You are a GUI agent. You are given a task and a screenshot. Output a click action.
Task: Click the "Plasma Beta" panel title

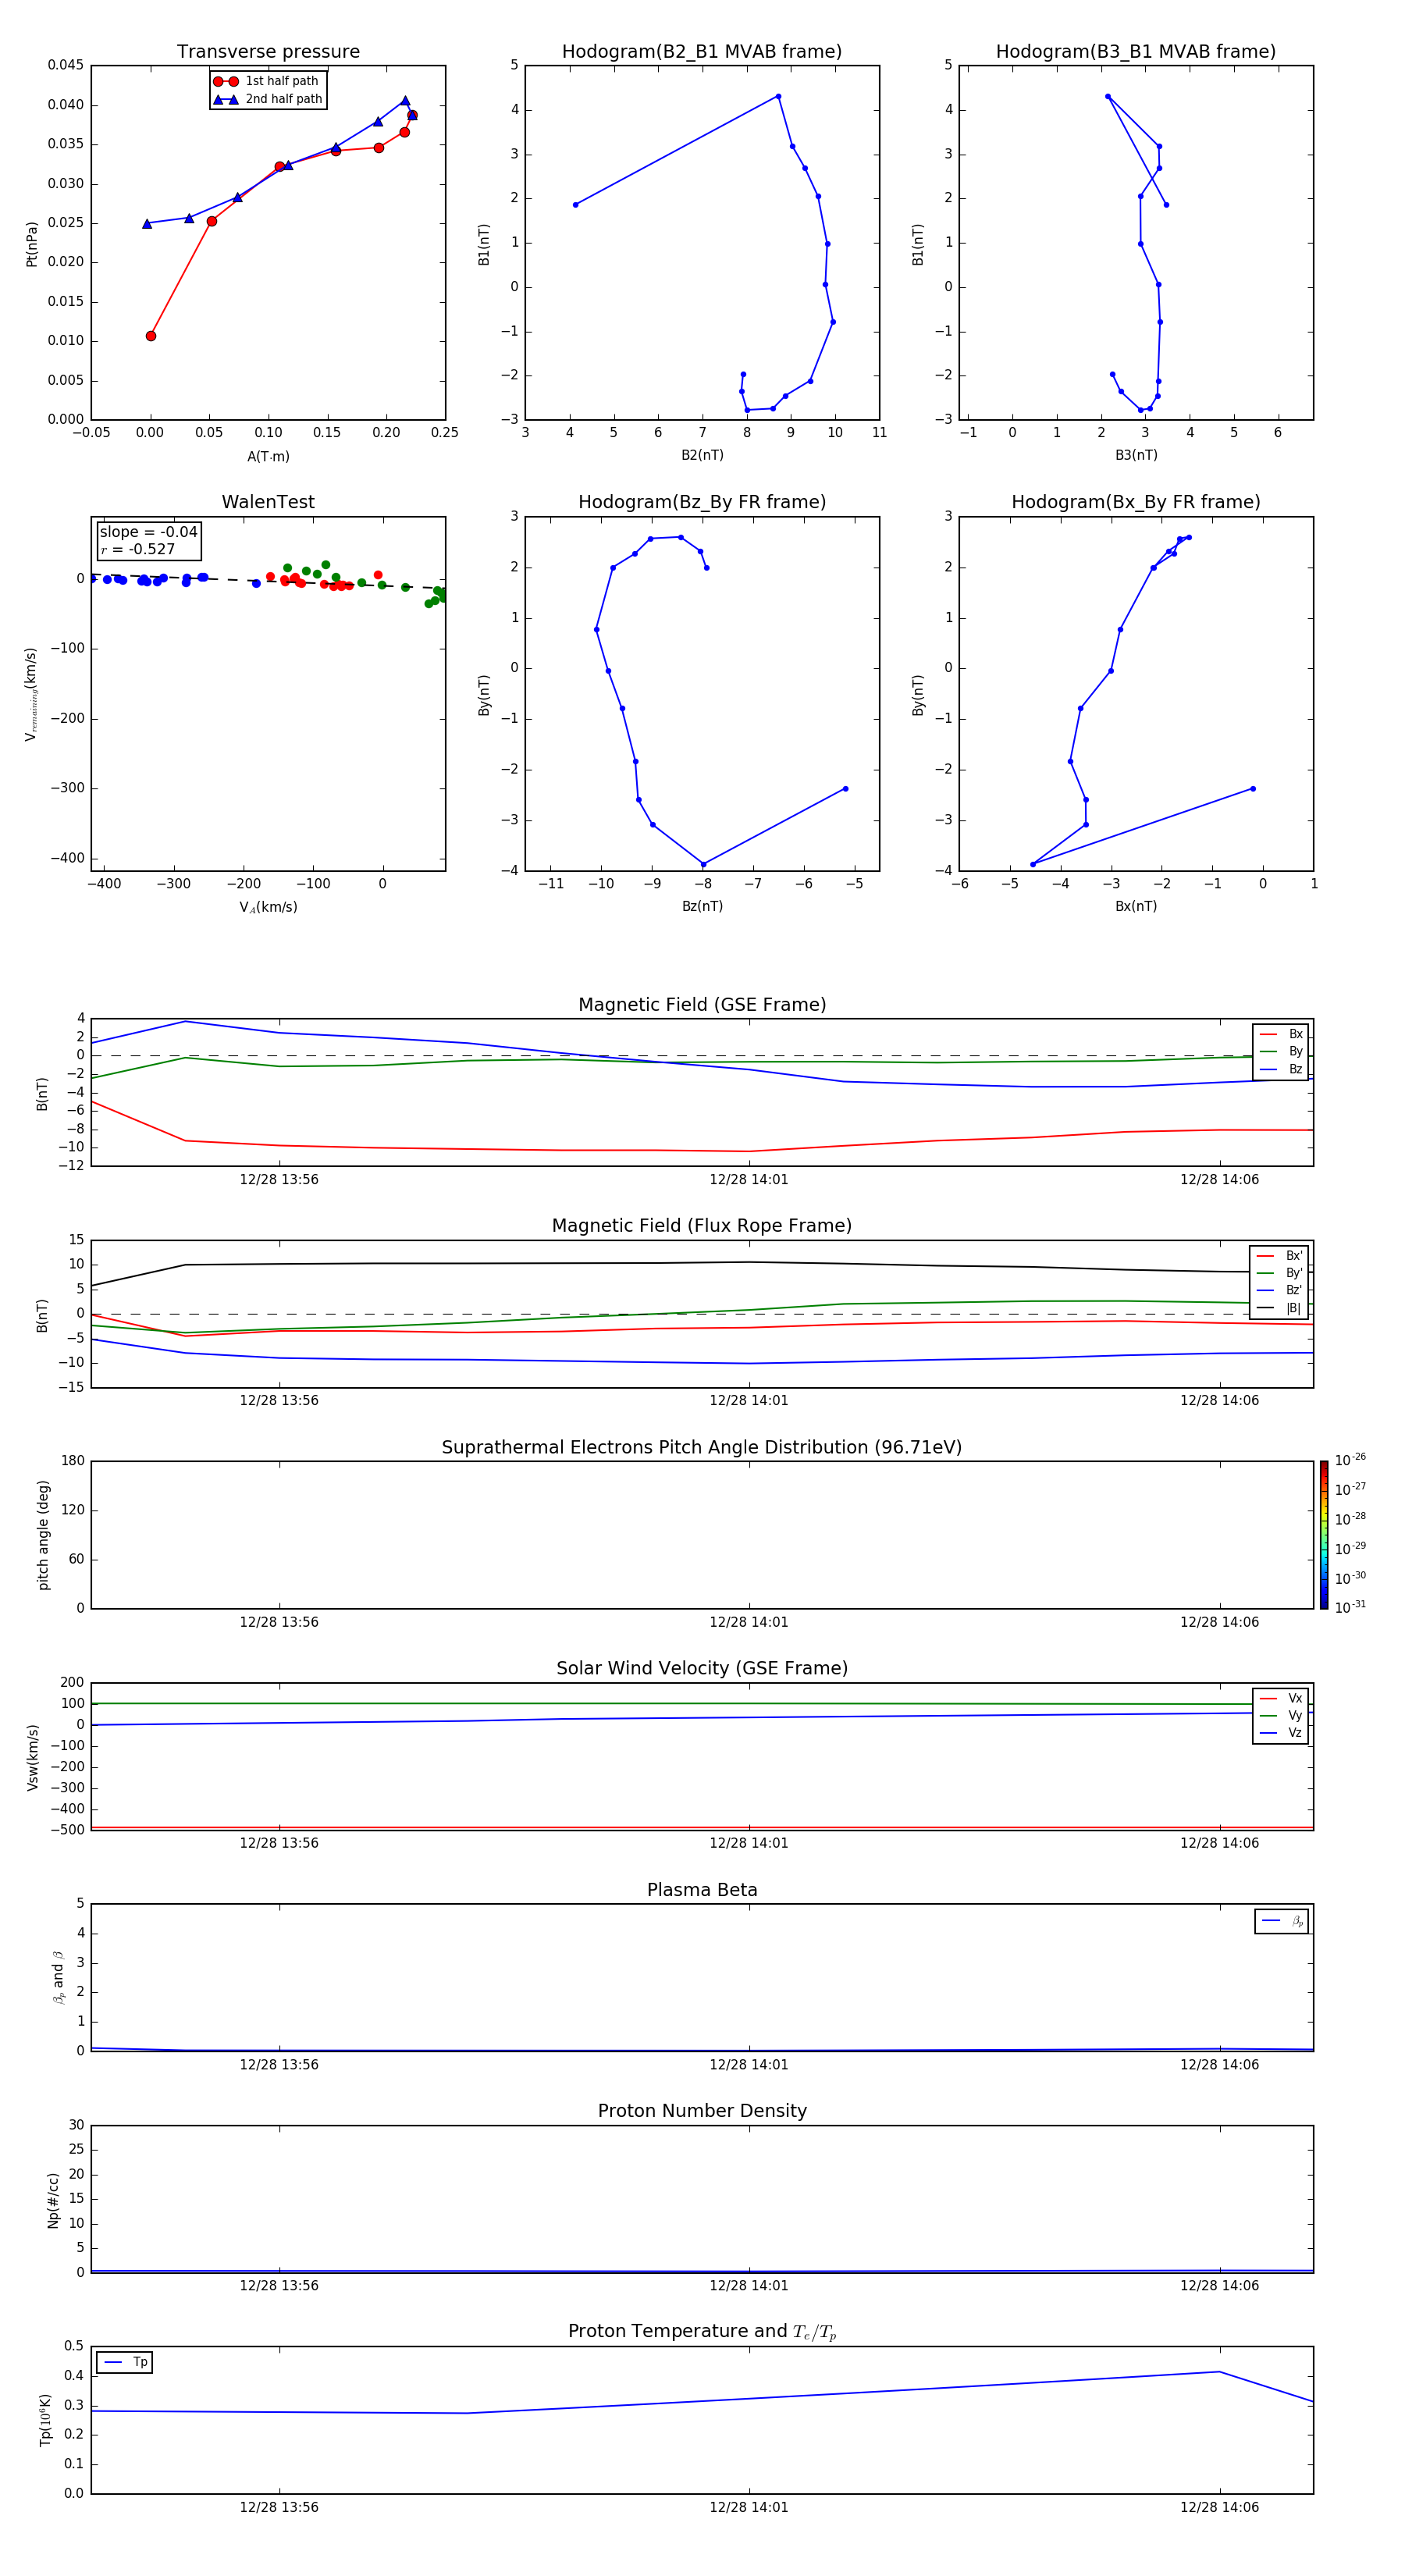(x=702, y=1890)
